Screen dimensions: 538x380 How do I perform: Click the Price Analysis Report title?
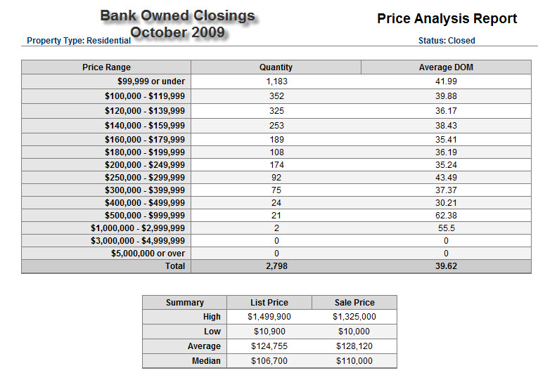click(447, 19)
